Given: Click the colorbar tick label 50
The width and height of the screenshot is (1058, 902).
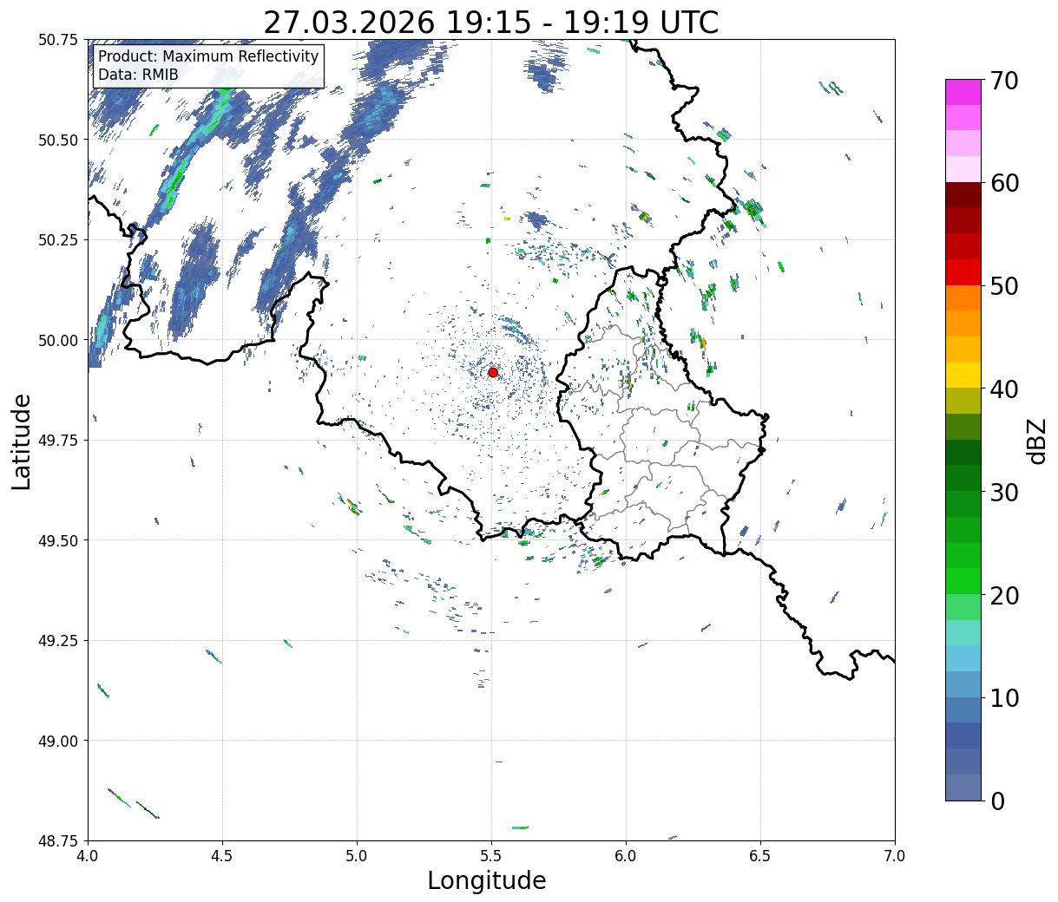Looking at the screenshot, I should coord(1004,286).
